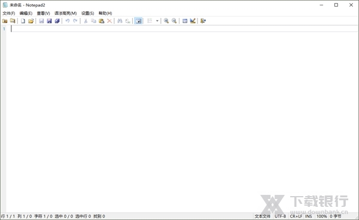Click the 行 1 / 1 status entry
The width and height of the screenshot is (359, 220).
coord(8,216)
